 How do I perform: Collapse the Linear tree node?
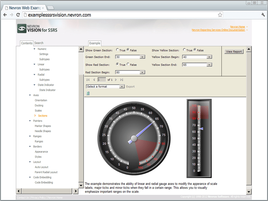click(35, 64)
